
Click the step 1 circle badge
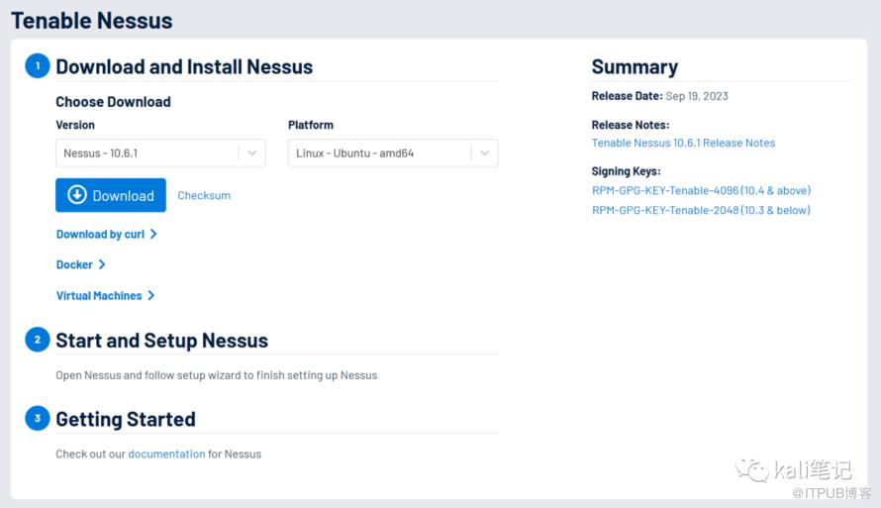[38, 66]
